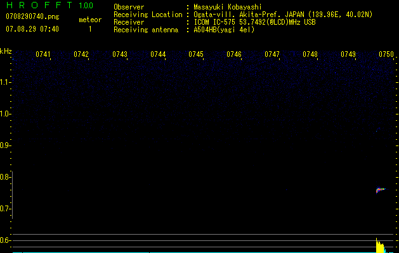
Task: Click the date stamp 07.08.29 07:40
Action: tap(32, 29)
